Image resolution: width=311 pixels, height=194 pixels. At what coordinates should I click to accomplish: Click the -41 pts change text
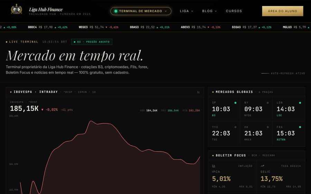click(x=67, y=110)
